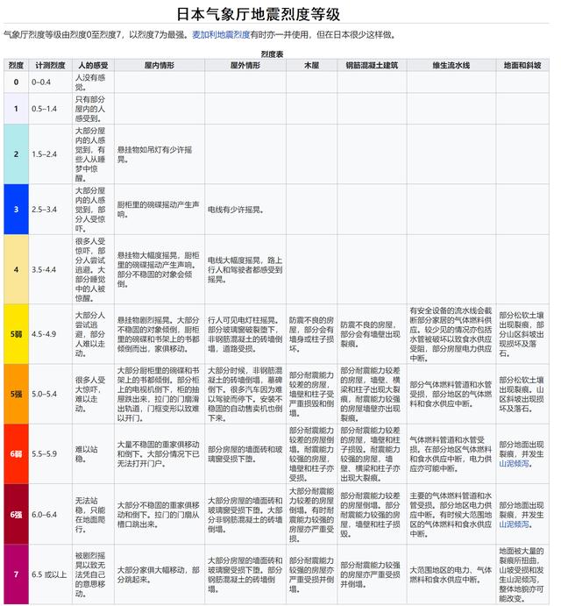Screen dimensions: 561x606
Task: Click the cell starting 很多人受惊吓 in row 4
Action: [x=93, y=269]
